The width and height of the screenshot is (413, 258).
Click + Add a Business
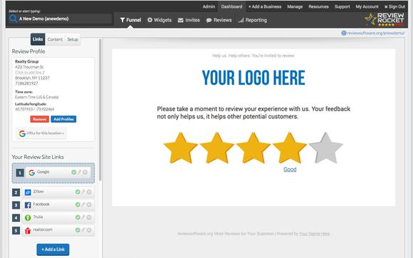click(265, 6)
